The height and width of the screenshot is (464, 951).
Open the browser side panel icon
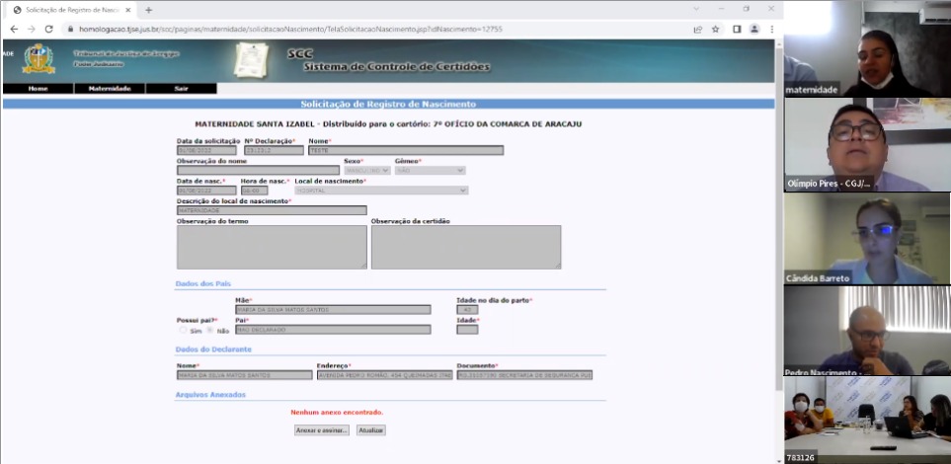click(737, 29)
